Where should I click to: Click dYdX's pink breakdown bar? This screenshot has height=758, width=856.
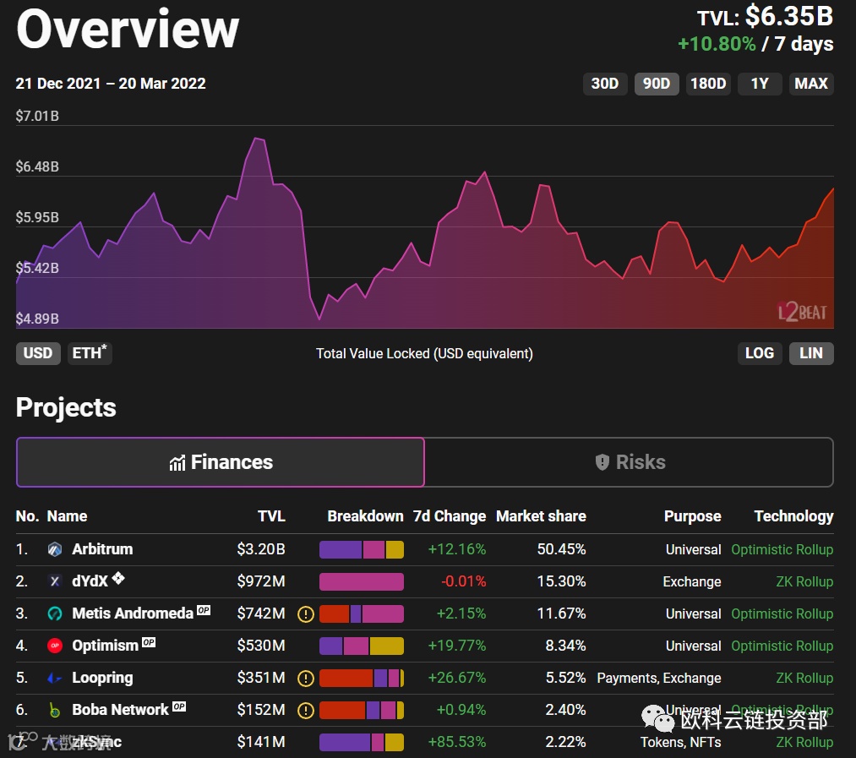(x=362, y=581)
